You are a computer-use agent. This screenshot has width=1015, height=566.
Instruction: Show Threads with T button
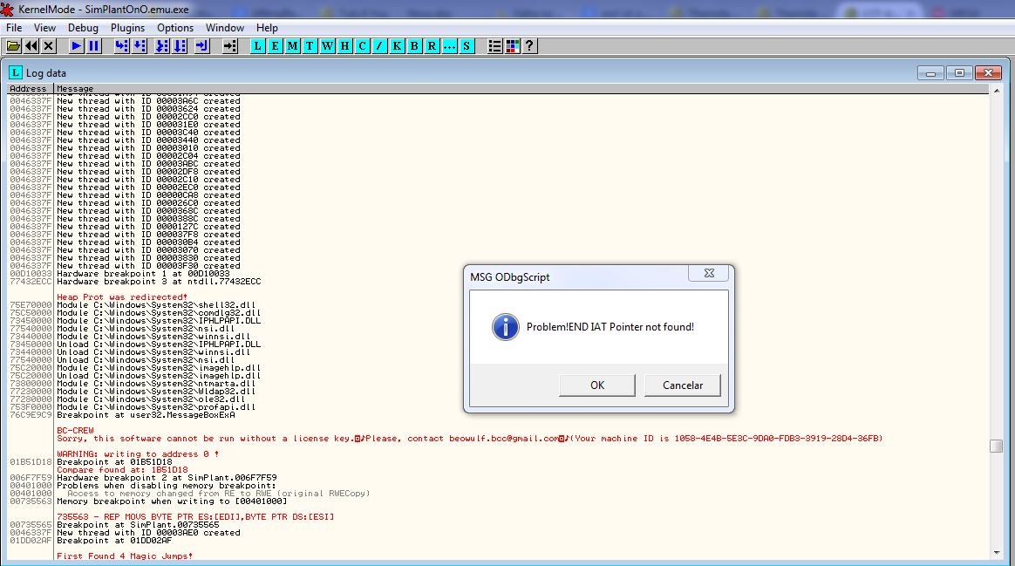click(310, 46)
